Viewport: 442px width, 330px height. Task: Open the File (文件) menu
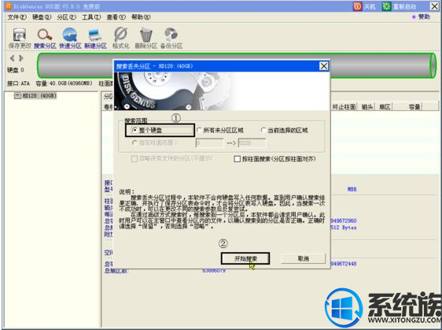point(17,17)
